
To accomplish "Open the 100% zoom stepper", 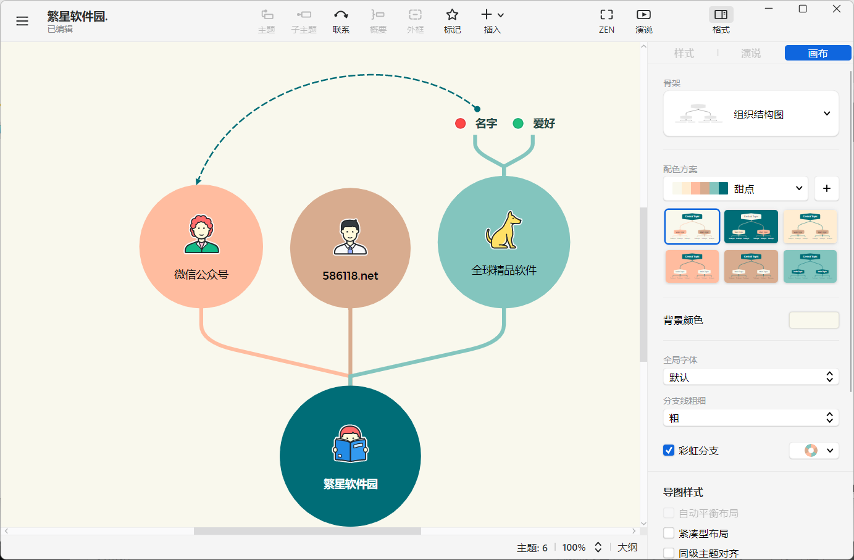I will [x=597, y=547].
